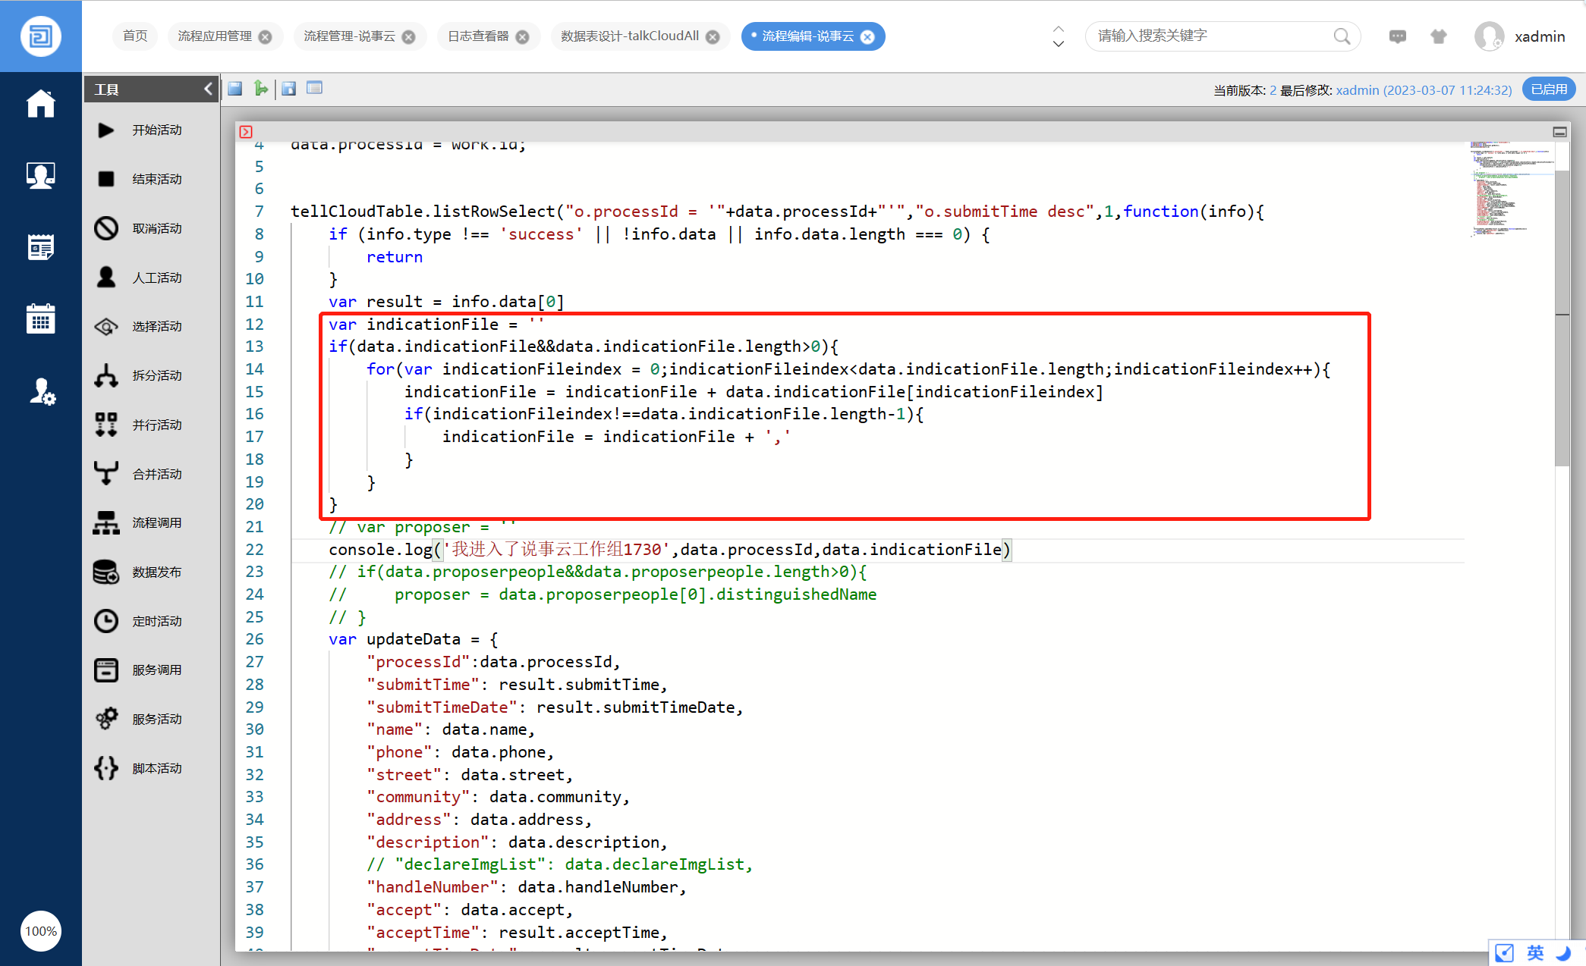This screenshot has height=966, width=1586.
Task: Click the save flow toolbar icon
Action: pyautogui.click(x=235, y=89)
